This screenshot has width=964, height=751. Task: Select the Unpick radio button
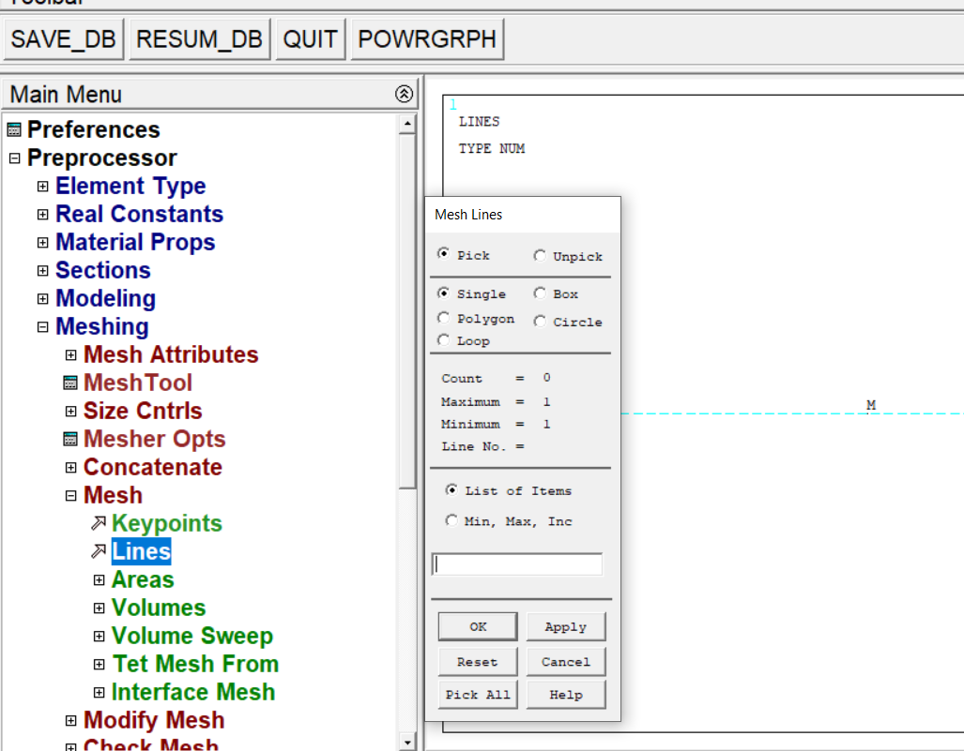(539, 255)
